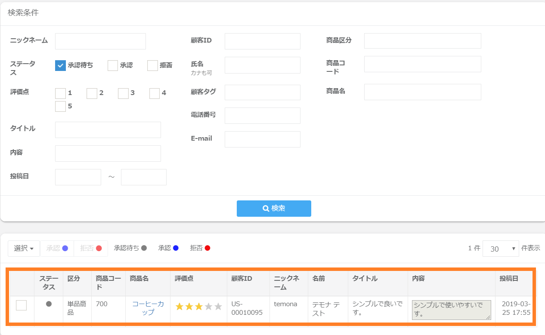
Task: Click the gray status dot in the row
Action: click(x=49, y=304)
